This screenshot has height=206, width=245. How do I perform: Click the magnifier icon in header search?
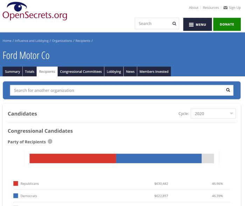tap(174, 24)
